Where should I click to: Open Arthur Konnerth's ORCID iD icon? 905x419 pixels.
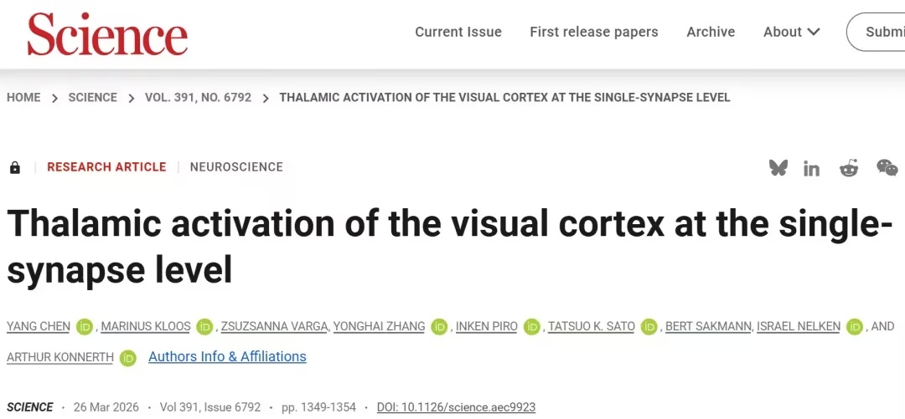coord(127,358)
